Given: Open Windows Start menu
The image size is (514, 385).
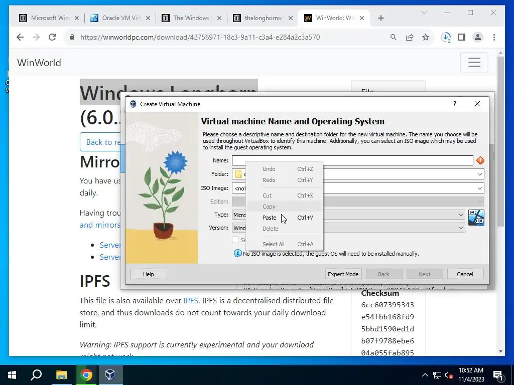Looking at the screenshot, I should pos(12,375).
